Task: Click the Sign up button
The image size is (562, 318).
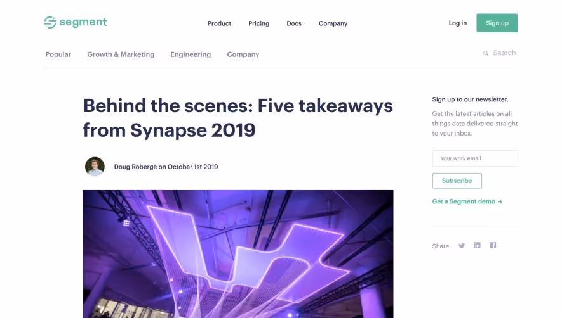Action: (x=497, y=23)
